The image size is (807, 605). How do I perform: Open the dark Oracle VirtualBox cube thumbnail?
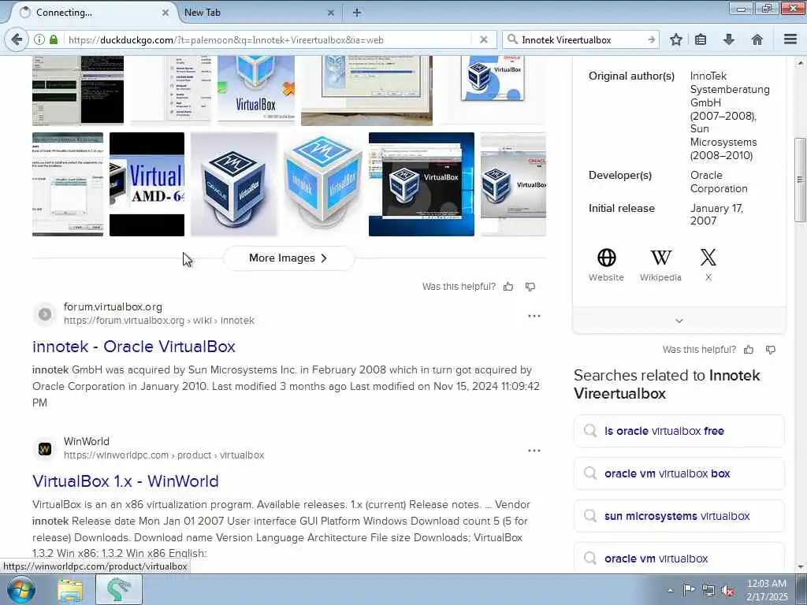[234, 184]
